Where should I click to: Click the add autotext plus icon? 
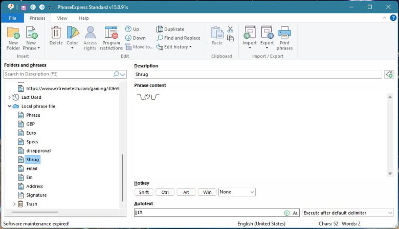pos(286,213)
